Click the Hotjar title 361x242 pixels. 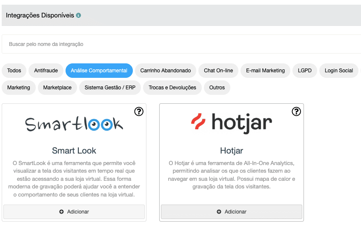tap(232, 151)
